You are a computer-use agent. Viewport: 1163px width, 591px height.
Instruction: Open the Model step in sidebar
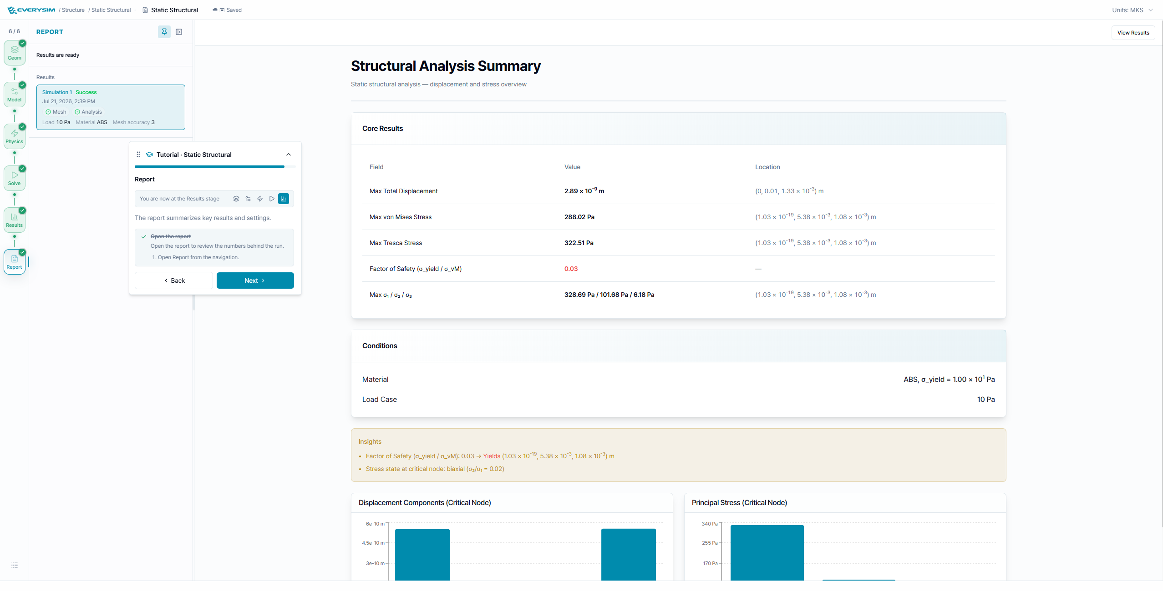coord(15,95)
